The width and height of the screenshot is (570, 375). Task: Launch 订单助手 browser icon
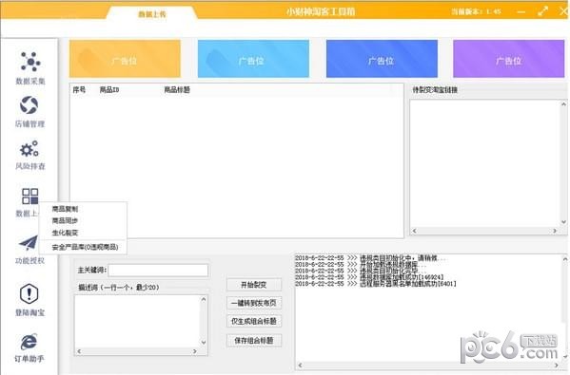tap(29, 342)
